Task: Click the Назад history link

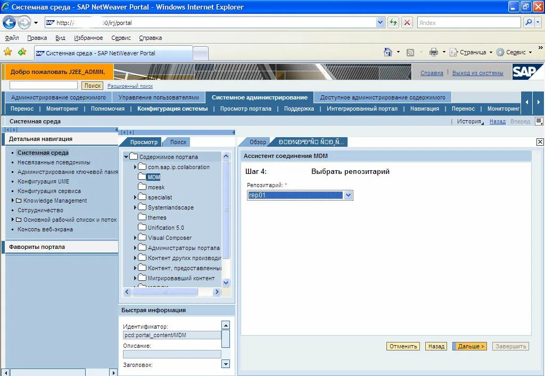Action: (498, 121)
